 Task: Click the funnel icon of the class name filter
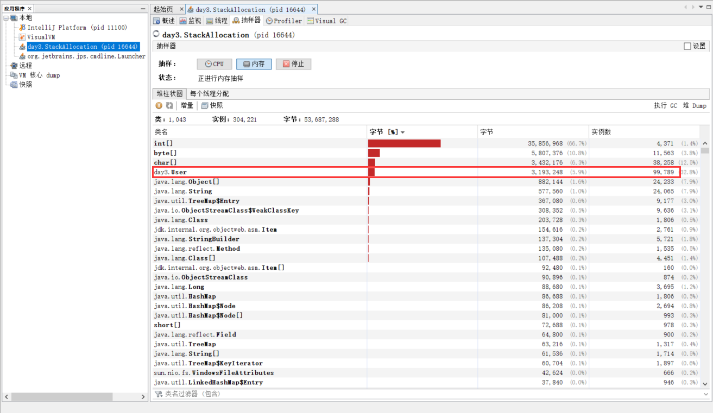coord(159,393)
